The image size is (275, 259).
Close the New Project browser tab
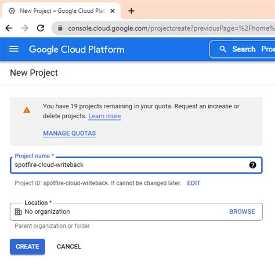click(x=113, y=11)
